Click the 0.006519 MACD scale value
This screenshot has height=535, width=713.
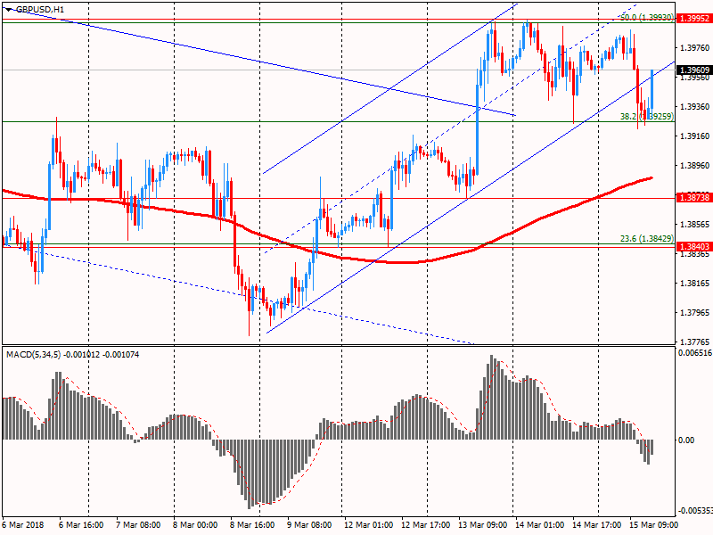pyautogui.click(x=693, y=354)
